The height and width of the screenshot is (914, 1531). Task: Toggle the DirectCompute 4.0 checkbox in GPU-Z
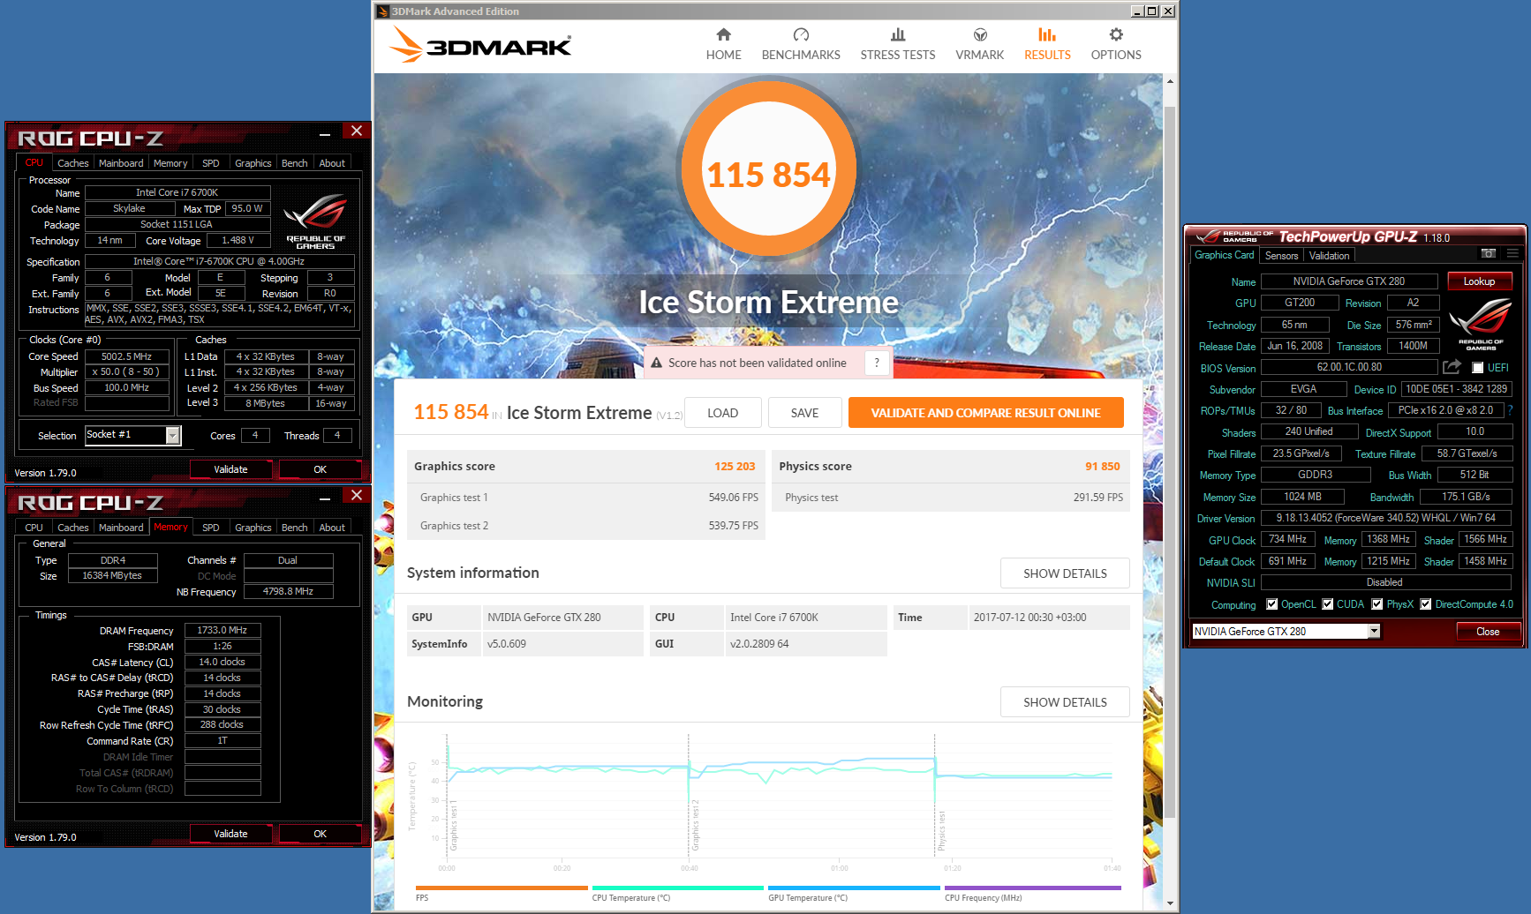1425,604
